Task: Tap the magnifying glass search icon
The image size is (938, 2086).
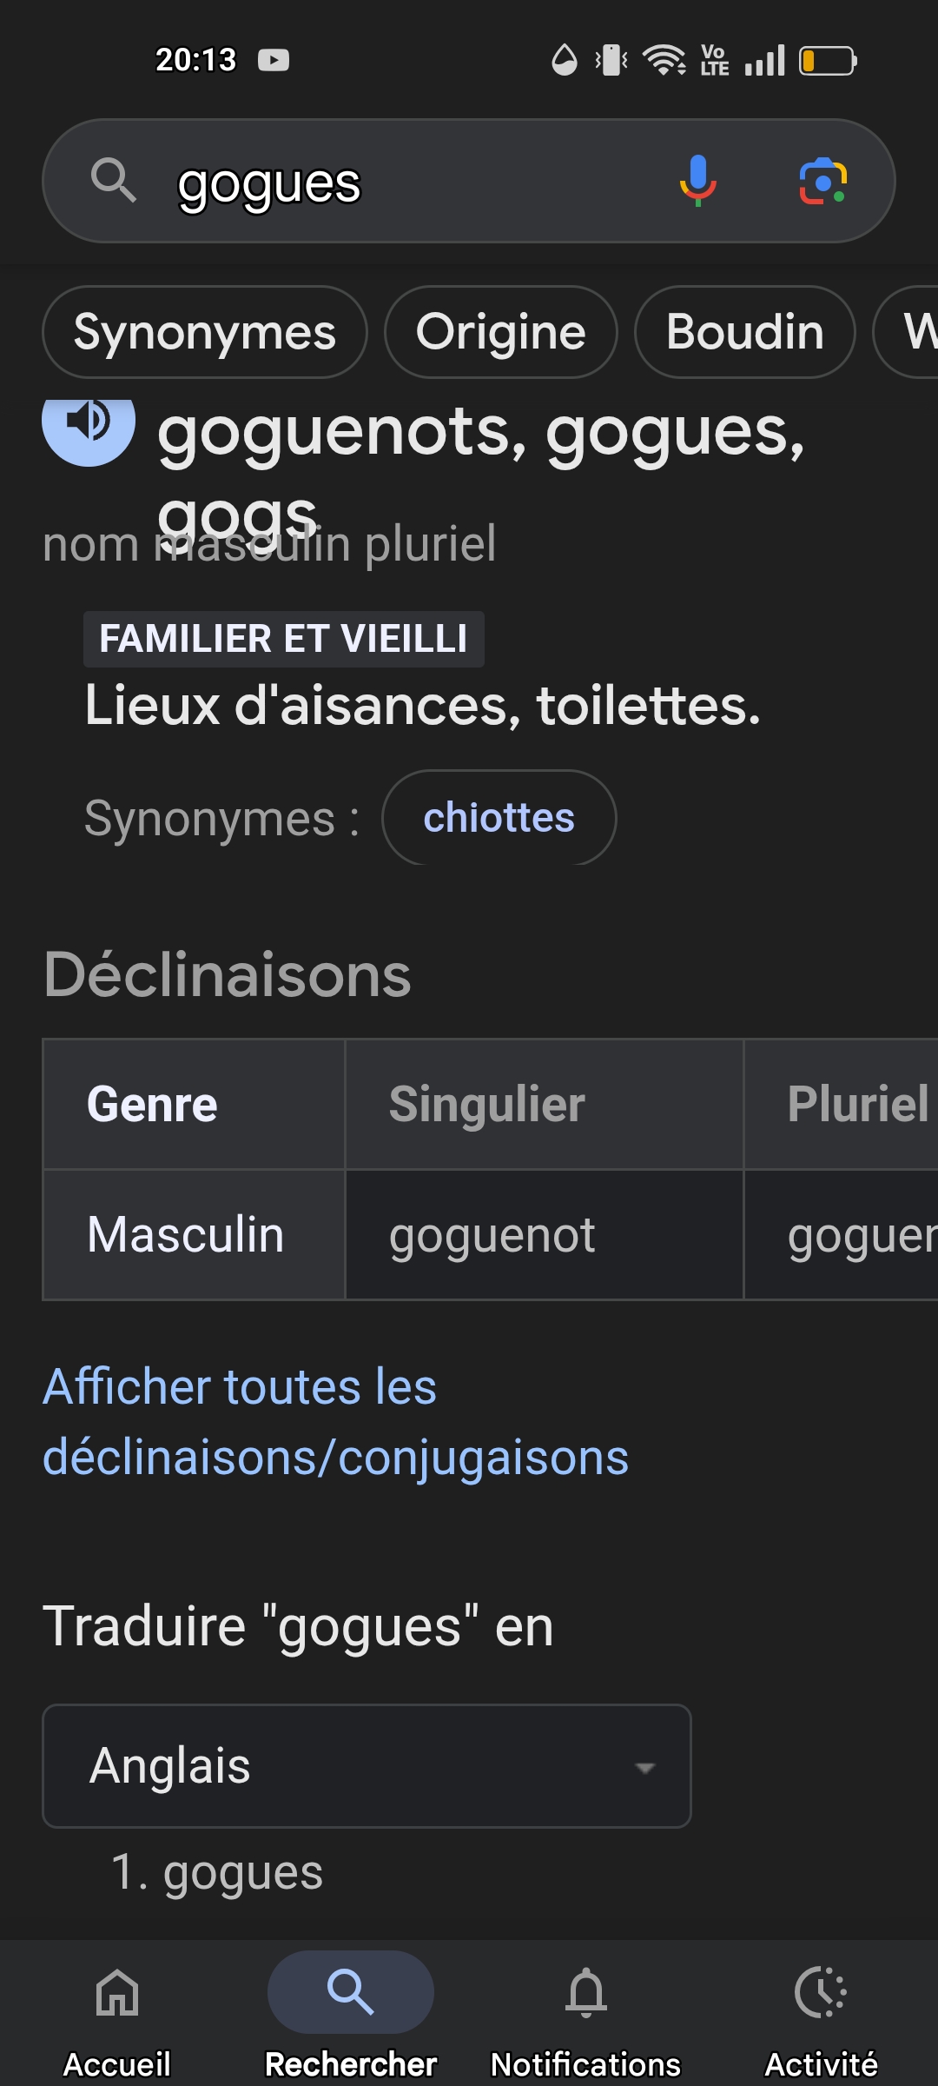Action: [114, 181]
